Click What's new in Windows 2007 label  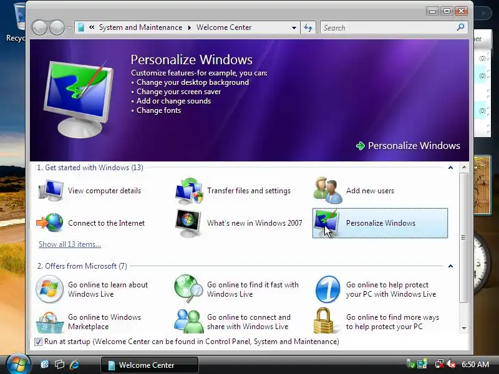(x=254, y=223)
